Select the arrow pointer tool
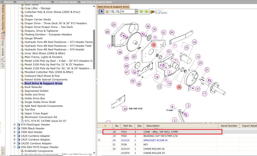Image resolution: width=257 pixels, height=156 pixels. coord(102,12)
